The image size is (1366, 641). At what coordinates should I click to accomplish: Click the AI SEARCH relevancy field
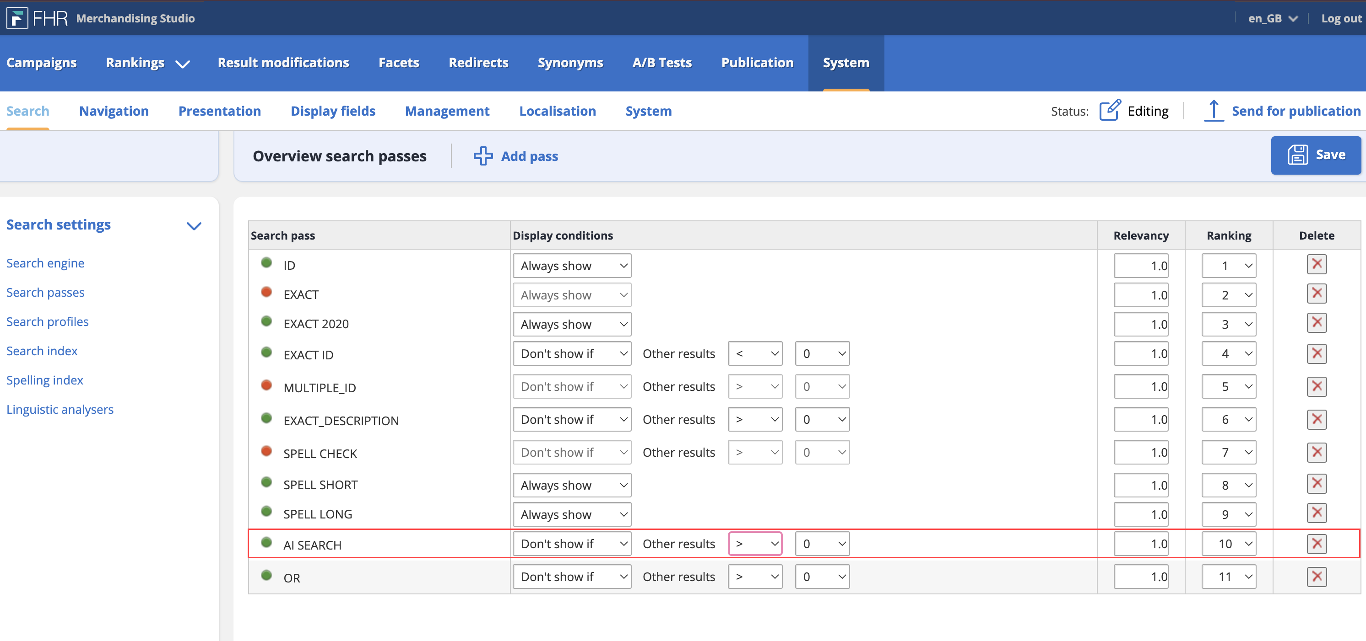[1141, 544]
